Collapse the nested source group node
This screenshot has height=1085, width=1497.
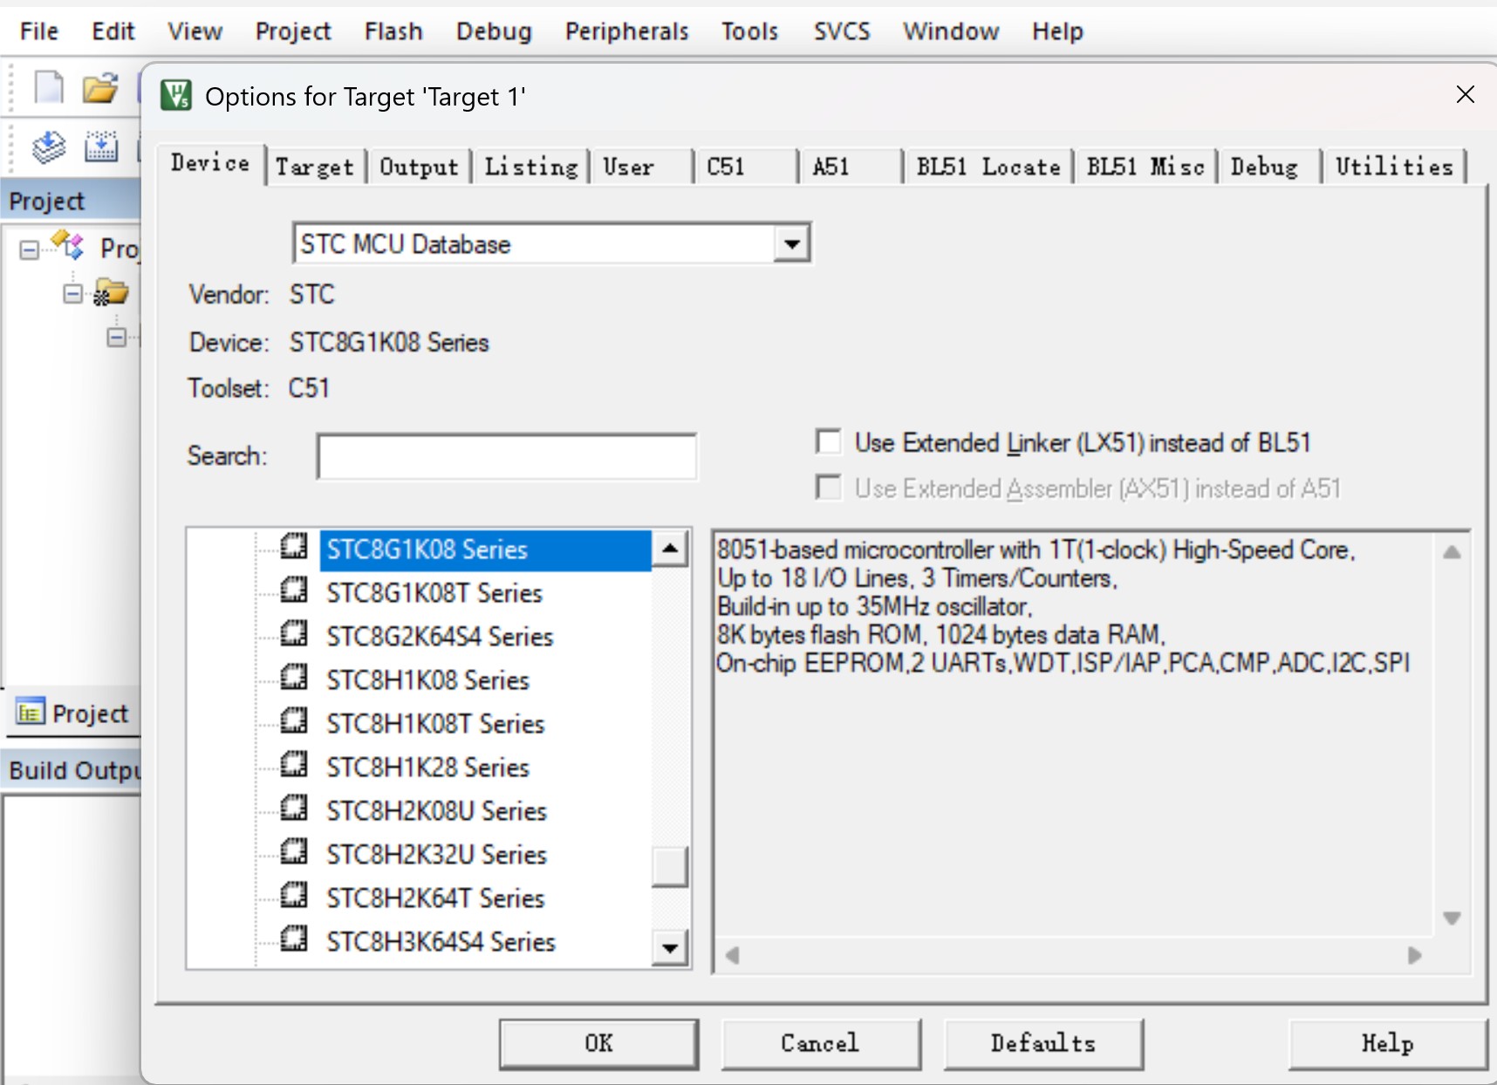coord(117,338)
